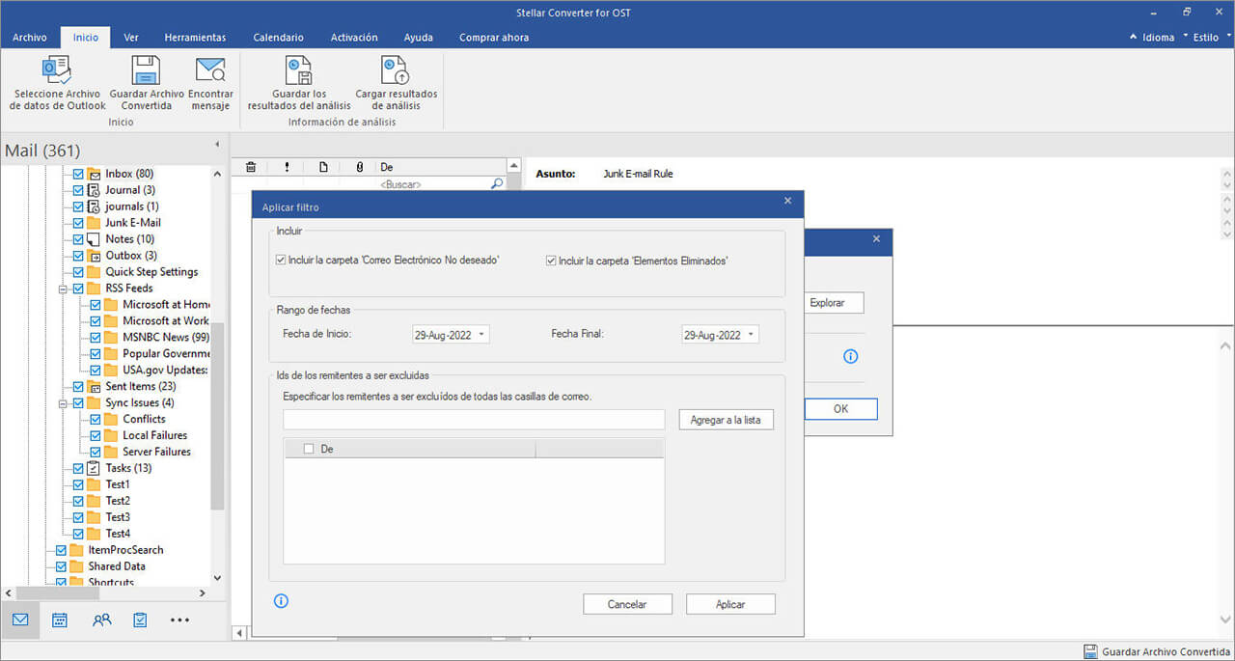
Task: Click the Aplicar button
Action: tap(730, 604)
